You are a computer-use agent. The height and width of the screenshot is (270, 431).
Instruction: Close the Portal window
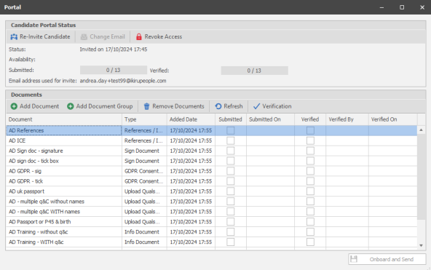(422, 7)
